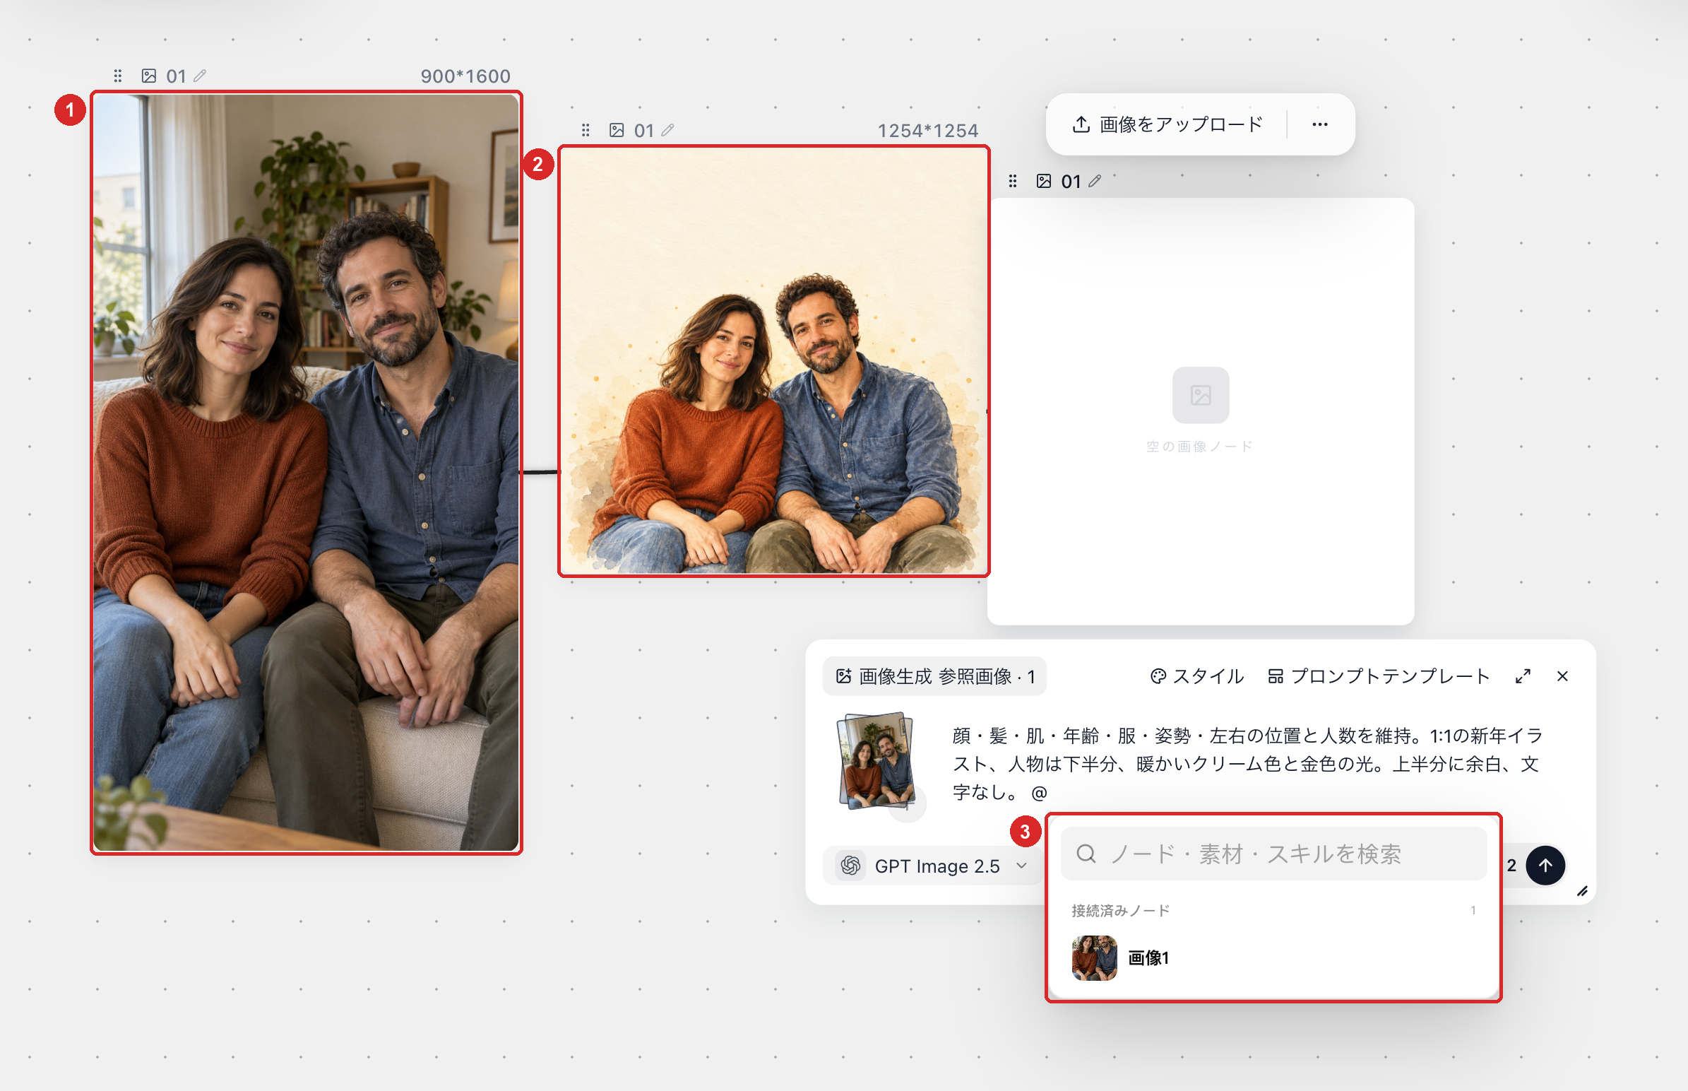Viewport: 1688px width, 1091px height.
Task: Click the 01 name of the empty image node
Action: (x=1071, y=182)
